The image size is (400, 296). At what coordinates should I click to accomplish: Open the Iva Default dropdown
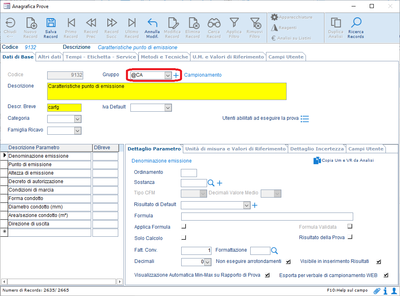[168, 108]
